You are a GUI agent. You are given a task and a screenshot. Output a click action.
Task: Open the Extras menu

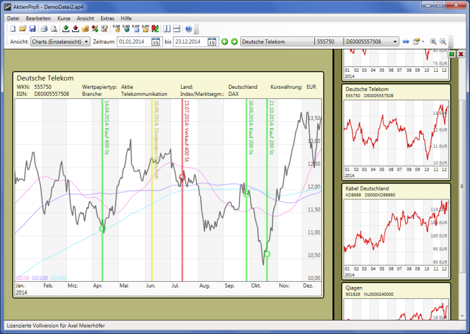coord(108,18)
